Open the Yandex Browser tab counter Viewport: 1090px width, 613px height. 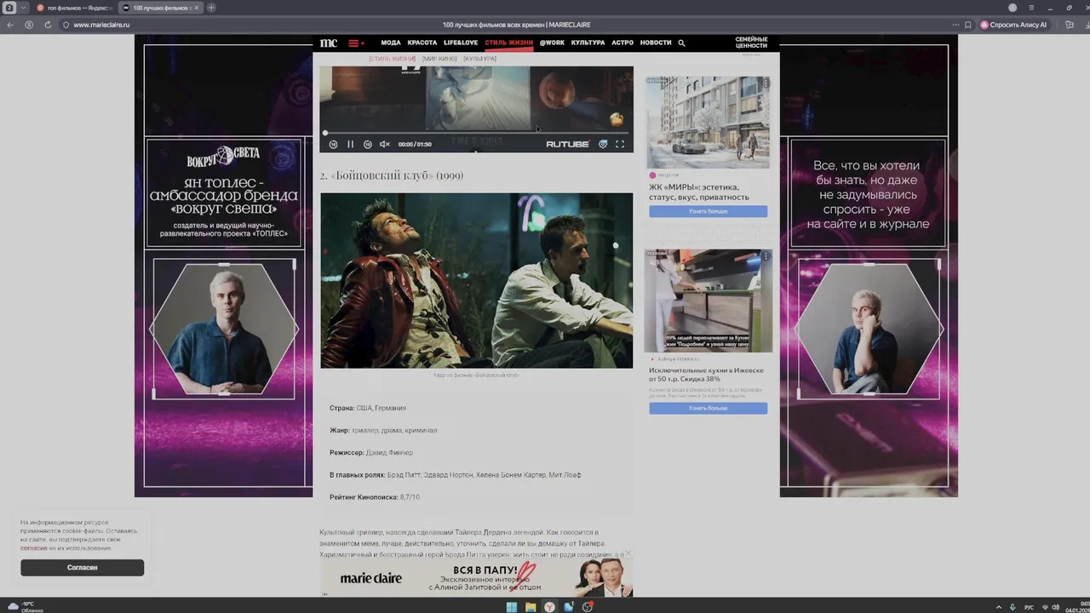tap(10, 8)
